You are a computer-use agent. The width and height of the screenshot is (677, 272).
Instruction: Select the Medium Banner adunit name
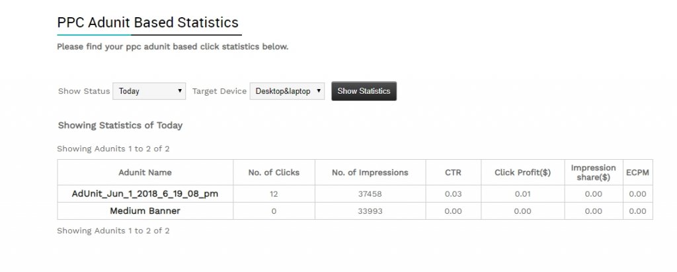pos(145,211)
